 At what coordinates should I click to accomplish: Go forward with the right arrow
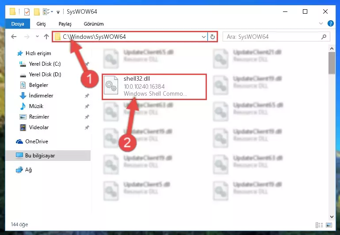point(27,37)
